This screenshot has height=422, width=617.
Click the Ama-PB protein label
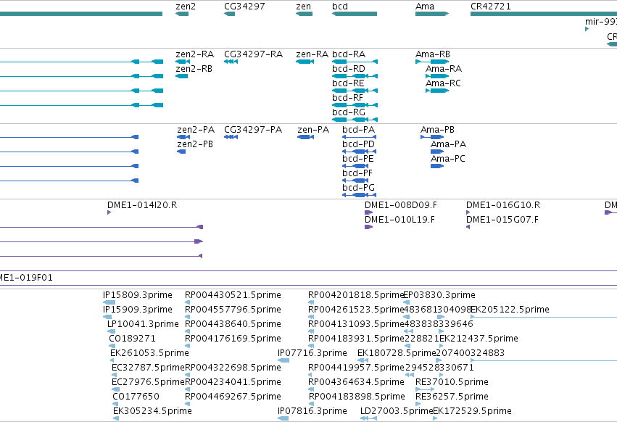[x=438, y=130]
